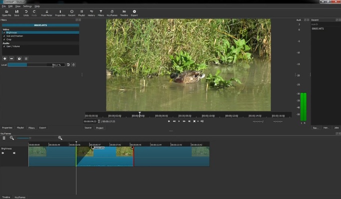
Task: Open Properties from the toolbar
Action: pos(60,13)
